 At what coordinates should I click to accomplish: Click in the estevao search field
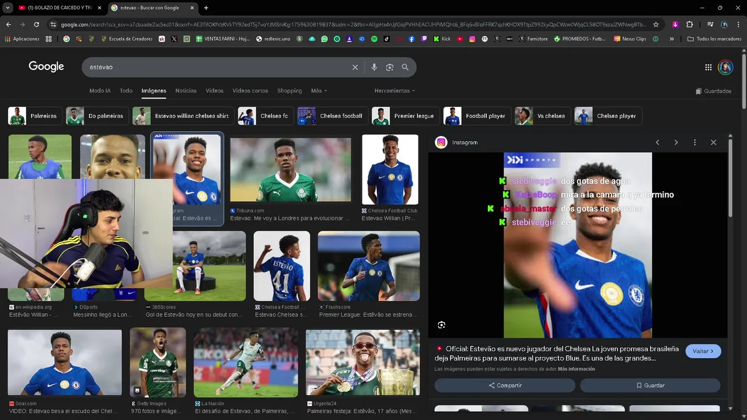click(216, 67)
